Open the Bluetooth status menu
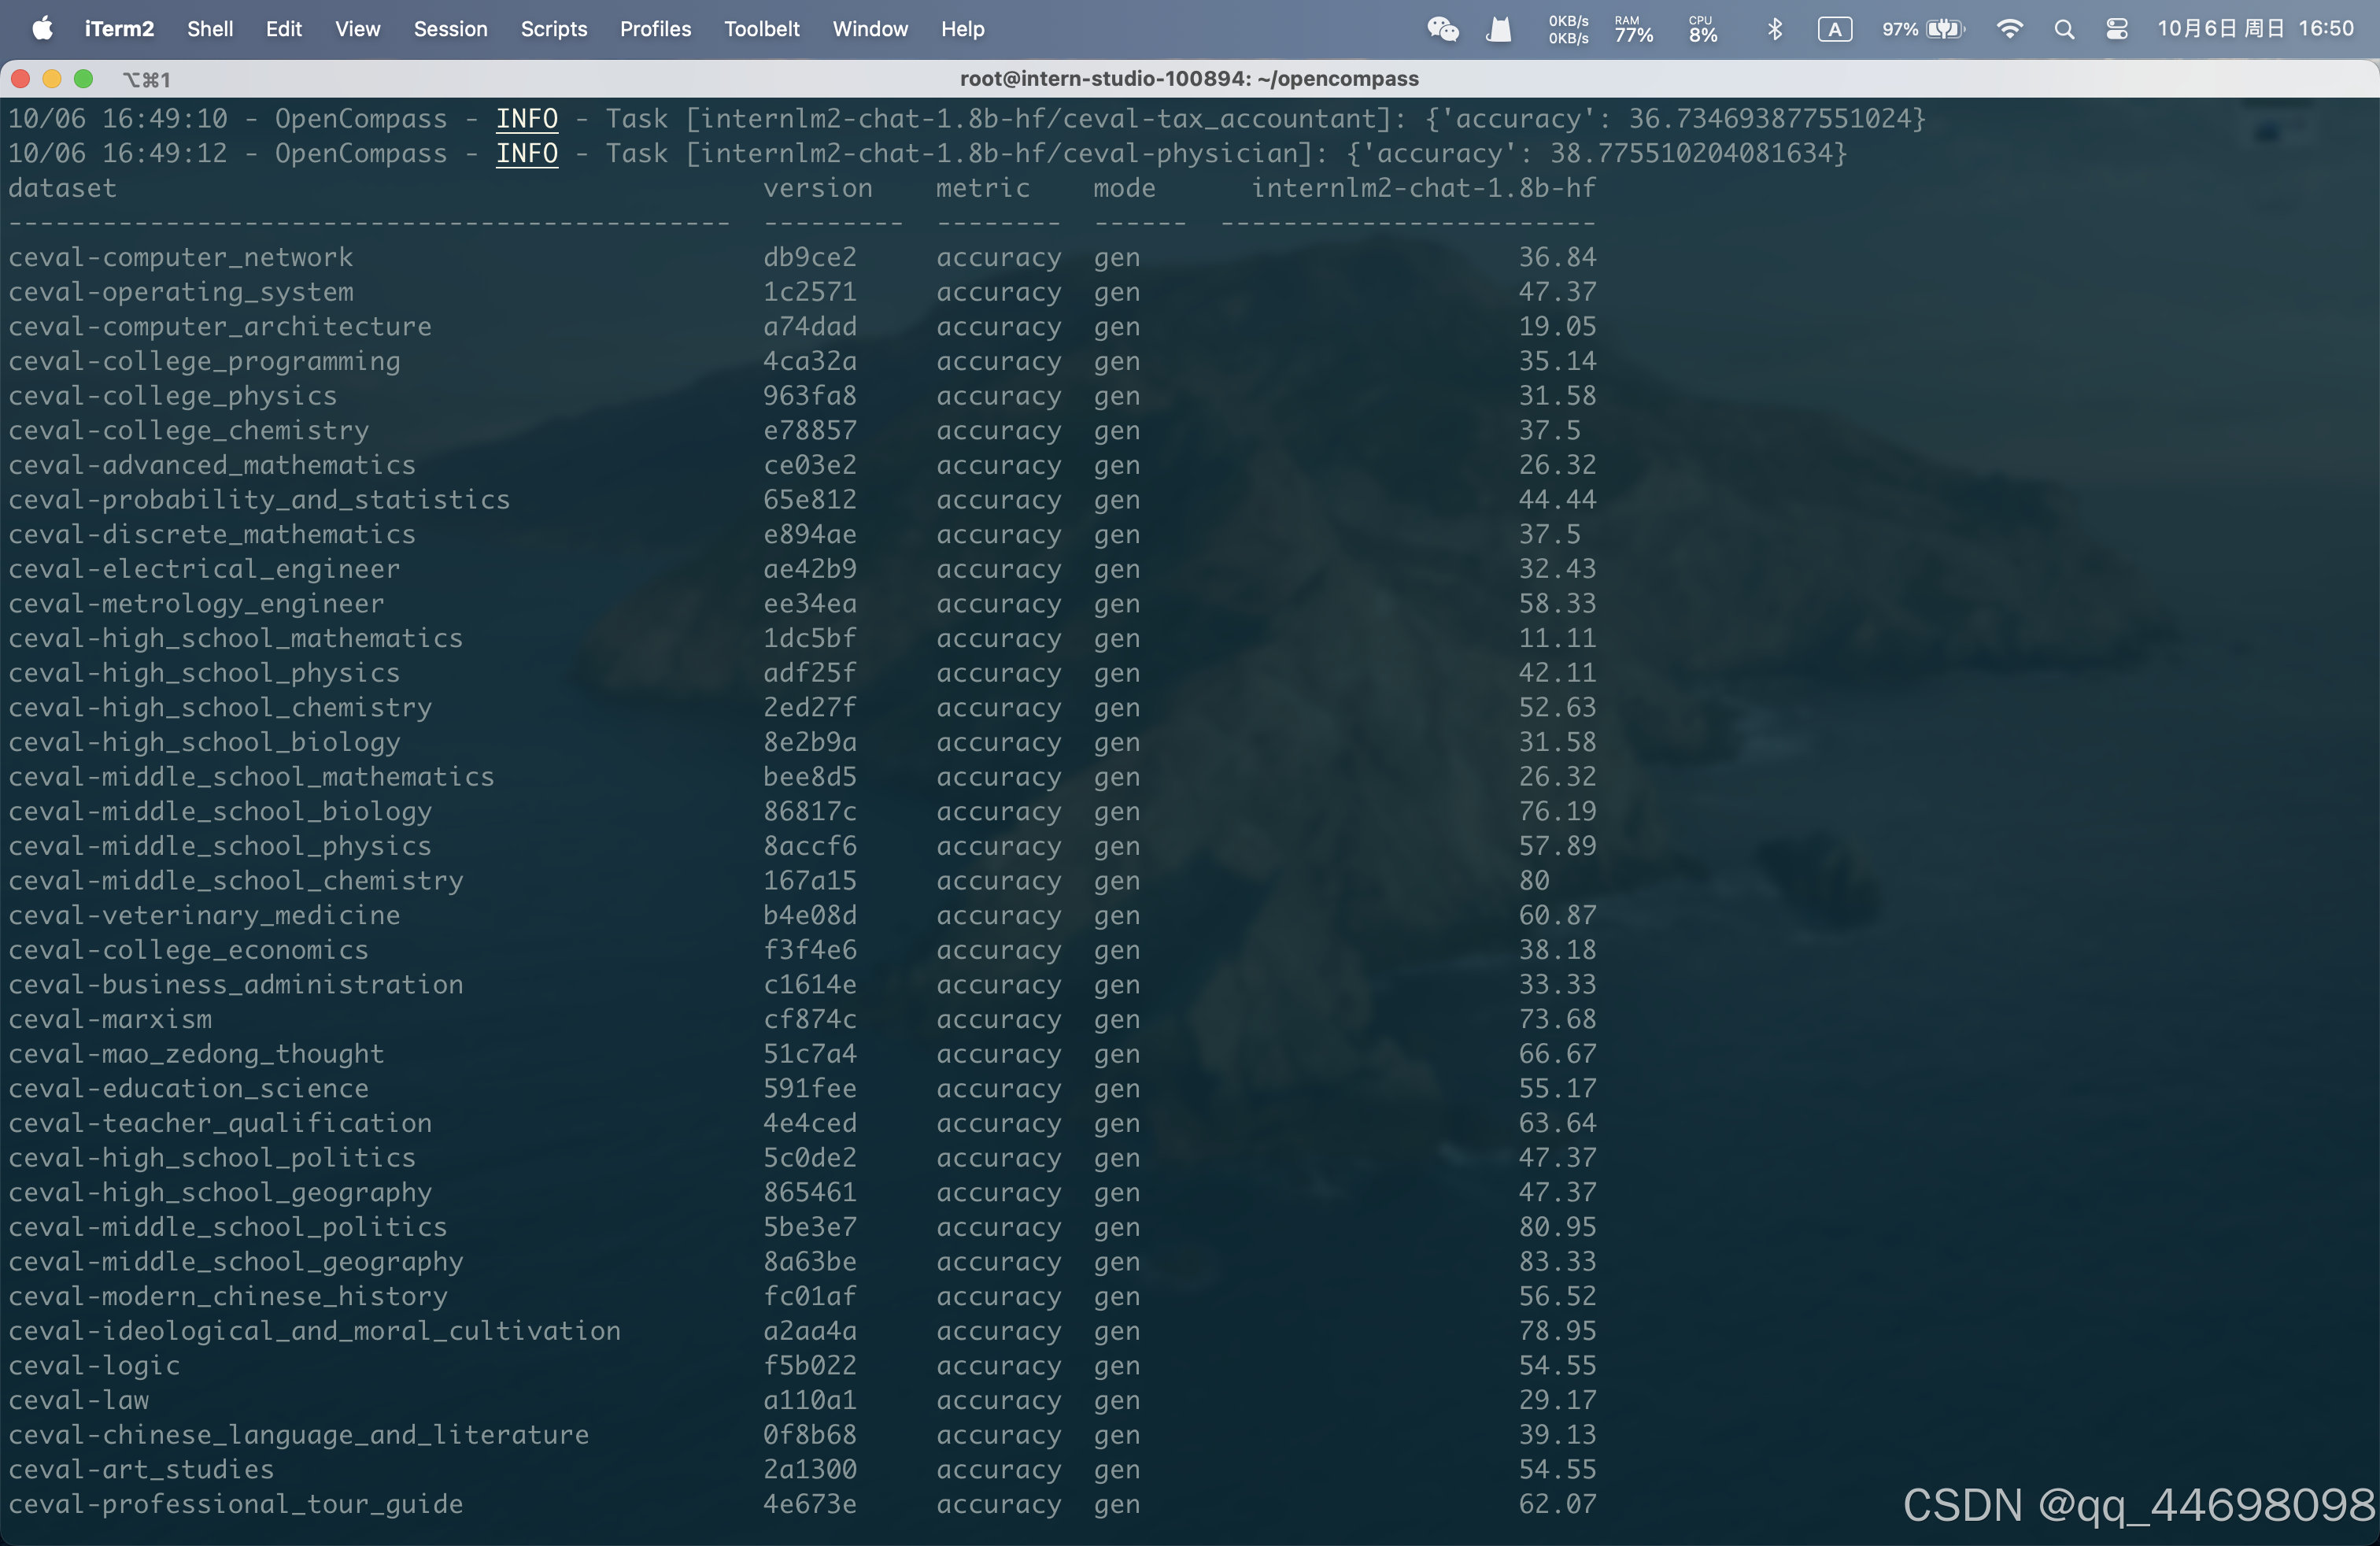Viewport: 2380px width, 1546px height. click(1775, 29)
